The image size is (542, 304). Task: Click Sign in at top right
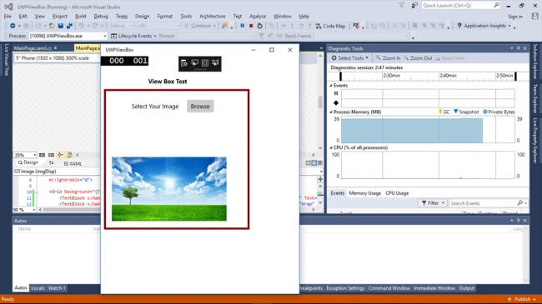click(515, 17)
